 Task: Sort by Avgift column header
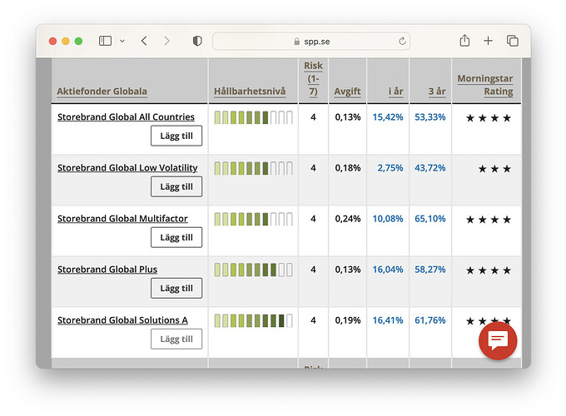(x=347, y=92)
